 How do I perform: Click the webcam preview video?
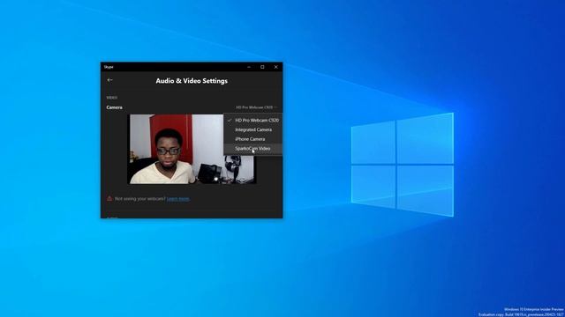192,149
